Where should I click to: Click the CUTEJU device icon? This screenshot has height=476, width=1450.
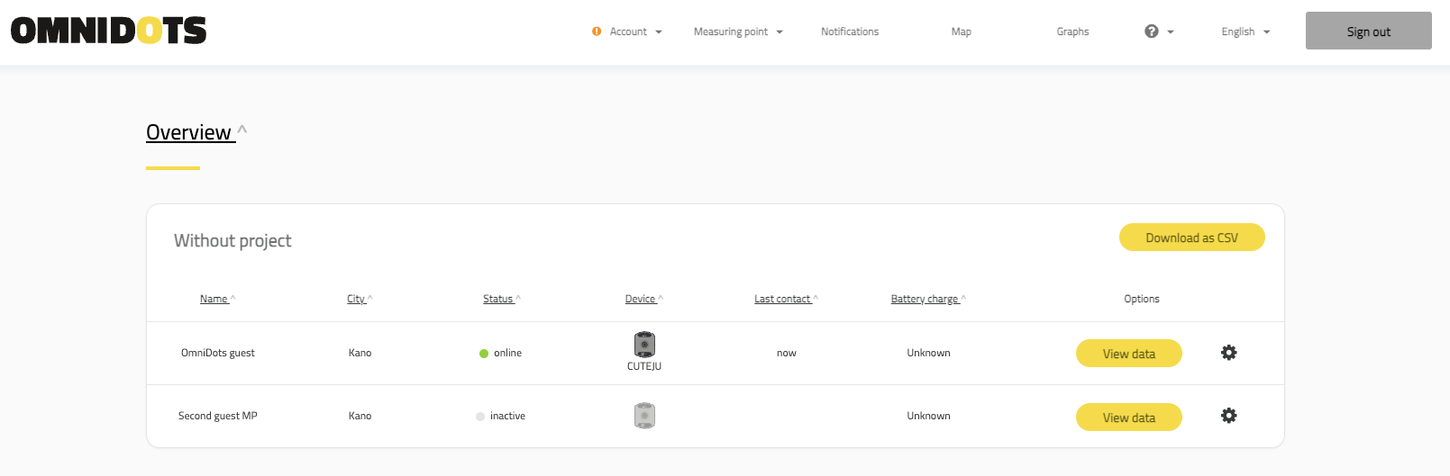click(x=644, y=345)
